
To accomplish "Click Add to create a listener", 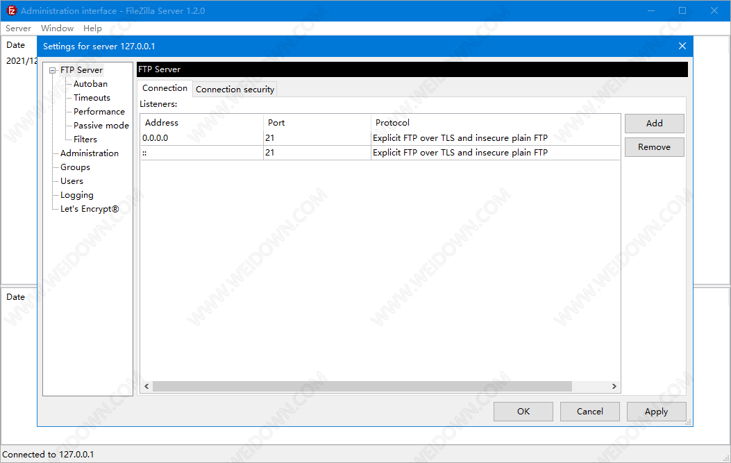I will [x=654, y=124].
